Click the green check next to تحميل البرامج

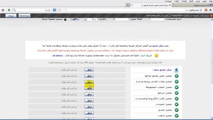[176, 93]
